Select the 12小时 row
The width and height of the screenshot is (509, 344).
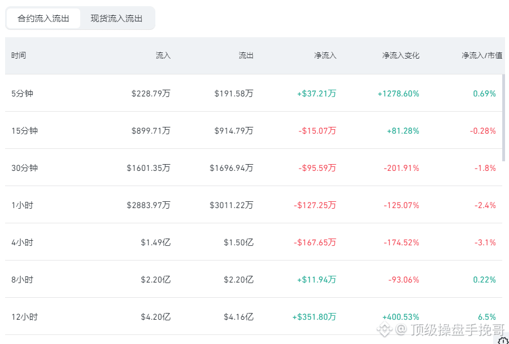254,316
